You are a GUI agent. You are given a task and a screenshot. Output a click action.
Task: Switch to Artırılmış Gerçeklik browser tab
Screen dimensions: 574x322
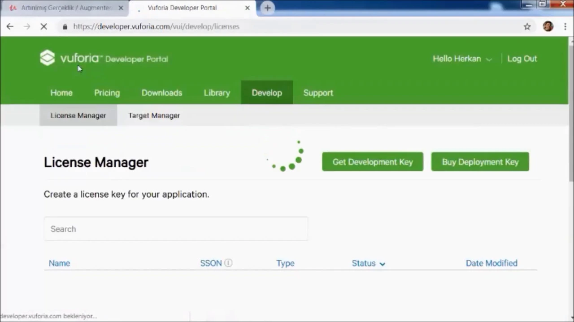[x=65, y=8]
